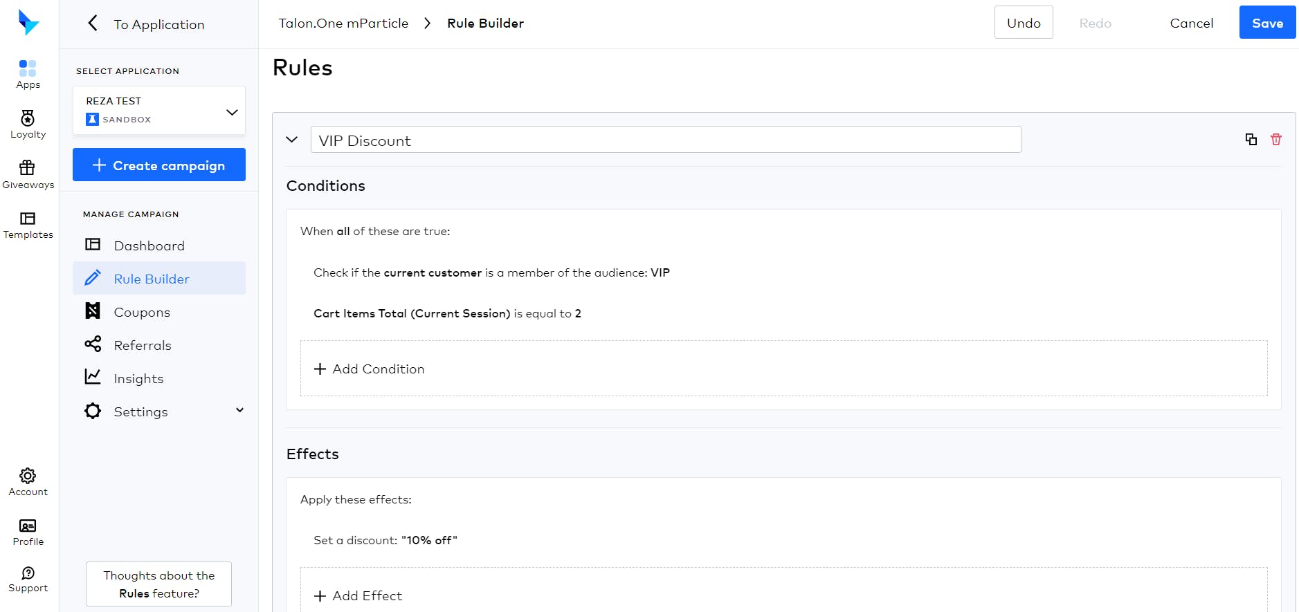Open the Templates icon
This screenshot has height=612, width=1299.
28,219
